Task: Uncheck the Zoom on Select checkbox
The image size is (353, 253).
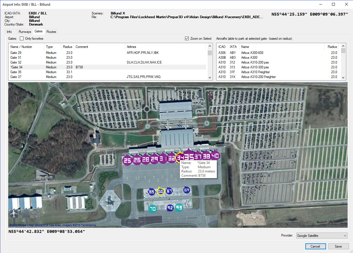Action: click(x=187, y=39)
